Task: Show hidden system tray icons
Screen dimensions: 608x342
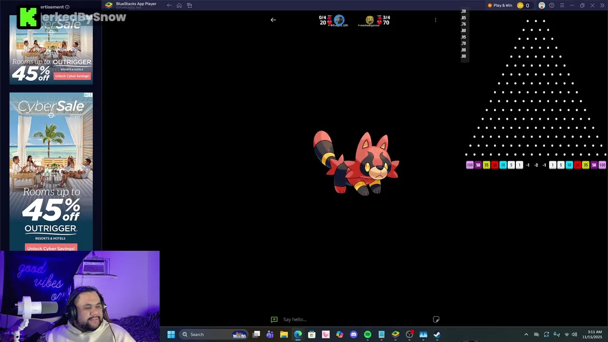Action: pyautogui.click(x=526, y=334)
